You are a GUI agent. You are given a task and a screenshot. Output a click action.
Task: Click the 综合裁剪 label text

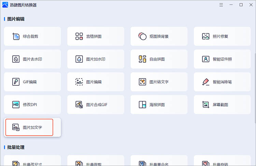tap(30, 37)
